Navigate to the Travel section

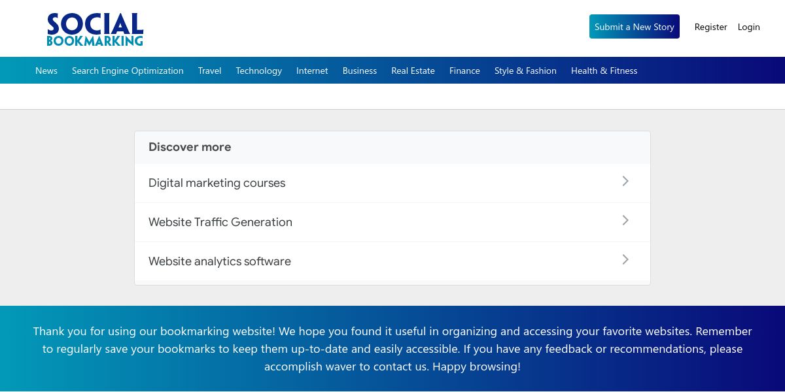click(209, 71)
